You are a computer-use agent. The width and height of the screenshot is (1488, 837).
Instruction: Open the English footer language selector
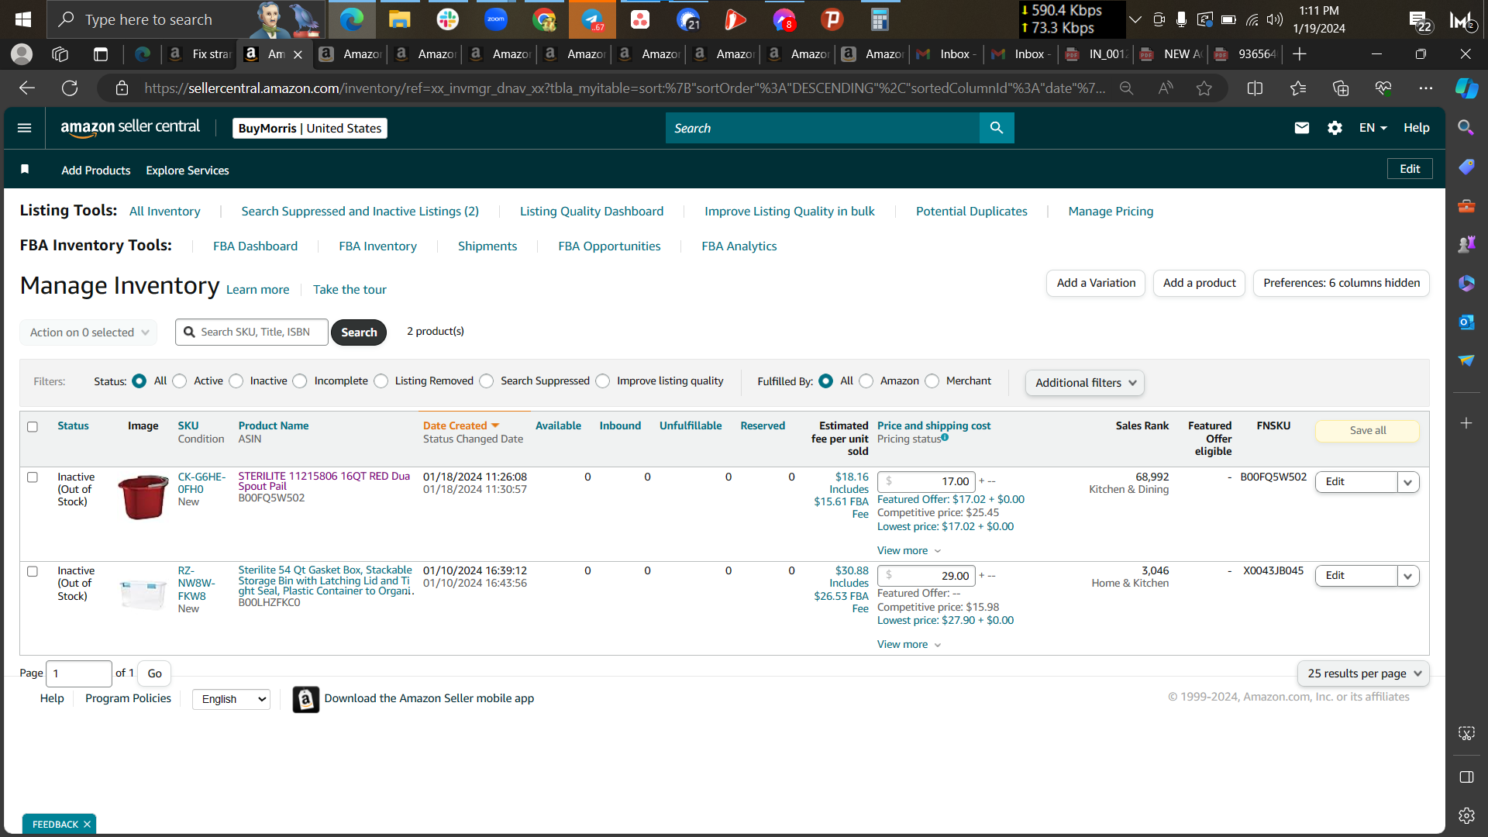[231, 699]
